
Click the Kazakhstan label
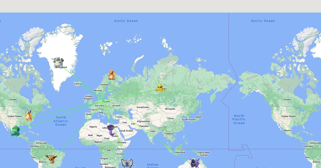[143, 107]
